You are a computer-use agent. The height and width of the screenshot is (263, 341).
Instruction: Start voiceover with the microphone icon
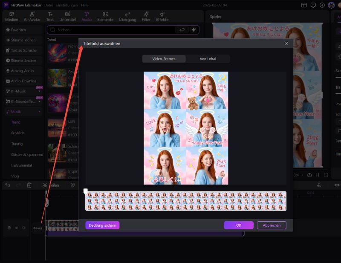click(x=319, y=185)
